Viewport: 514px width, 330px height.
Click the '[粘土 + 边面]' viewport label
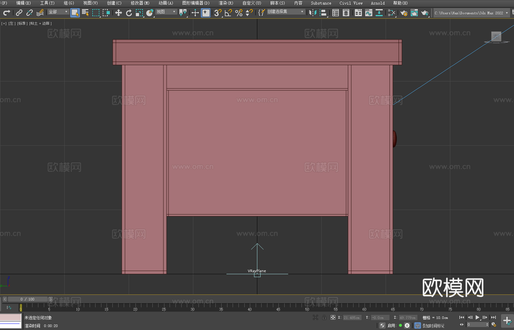point(40,23)
